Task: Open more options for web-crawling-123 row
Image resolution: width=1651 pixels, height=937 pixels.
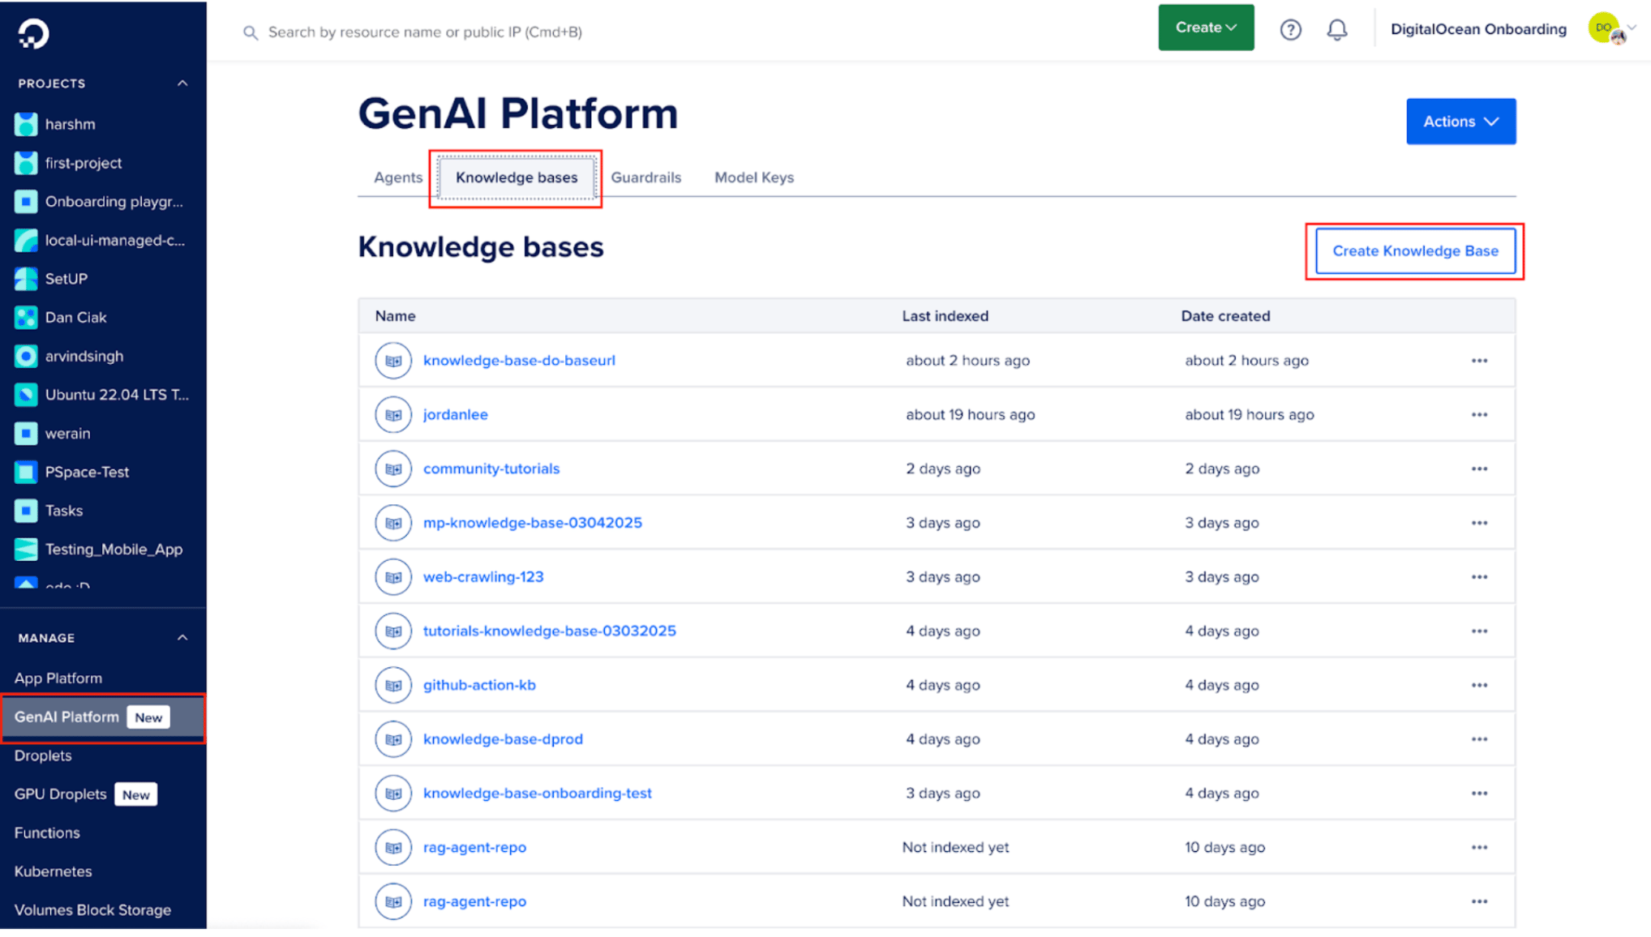Action: [1479, 577]
